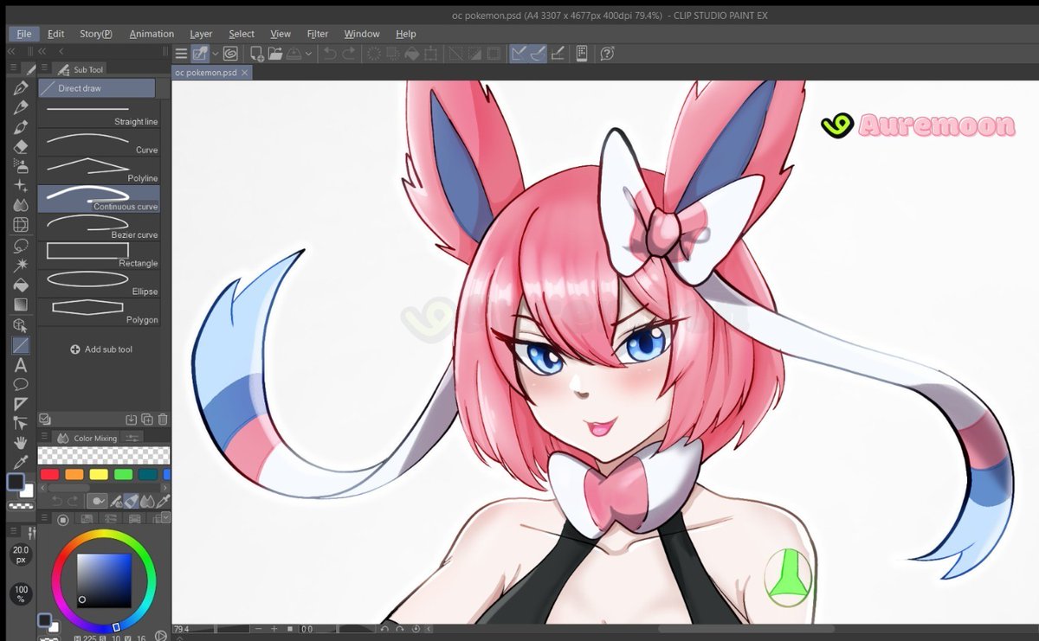Open File menu

click(23, 34)
